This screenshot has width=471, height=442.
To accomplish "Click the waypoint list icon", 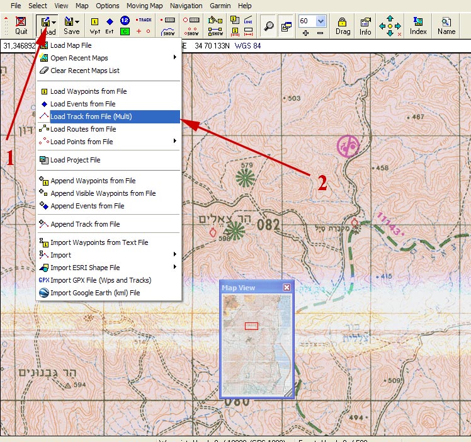I will [x=235, y=20].
